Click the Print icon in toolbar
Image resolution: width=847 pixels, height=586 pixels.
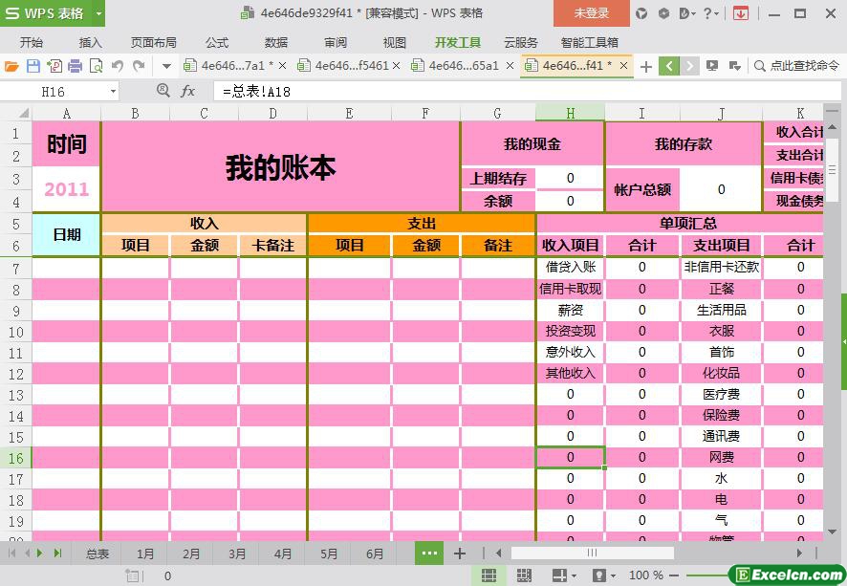[76, 66]
